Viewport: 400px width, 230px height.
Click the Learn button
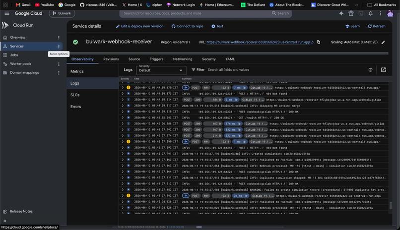[352, 26]
